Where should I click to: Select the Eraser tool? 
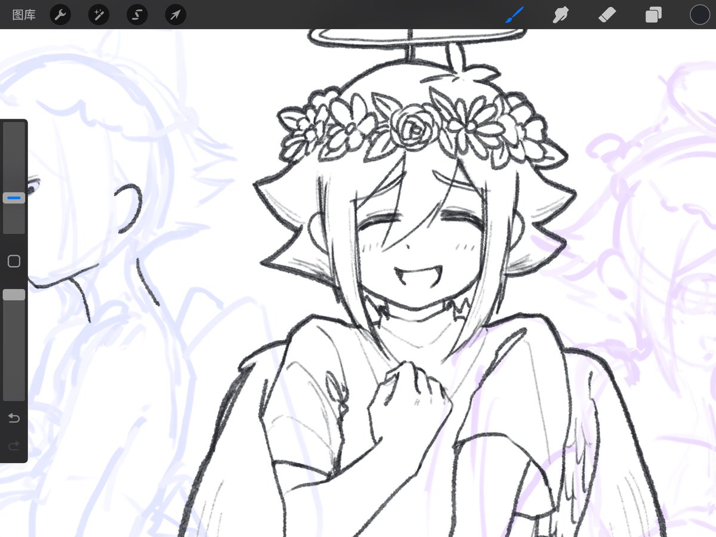click(x=607, y=15)
